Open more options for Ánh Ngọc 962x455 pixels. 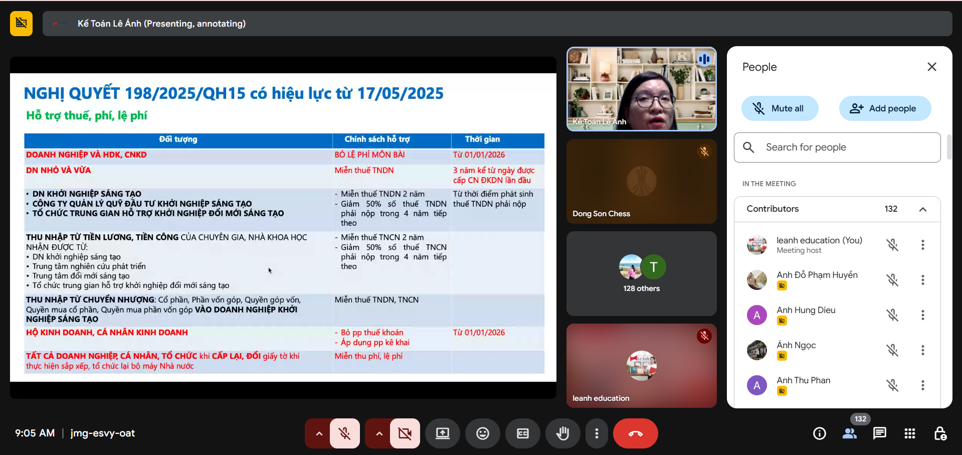click(922, 350)
